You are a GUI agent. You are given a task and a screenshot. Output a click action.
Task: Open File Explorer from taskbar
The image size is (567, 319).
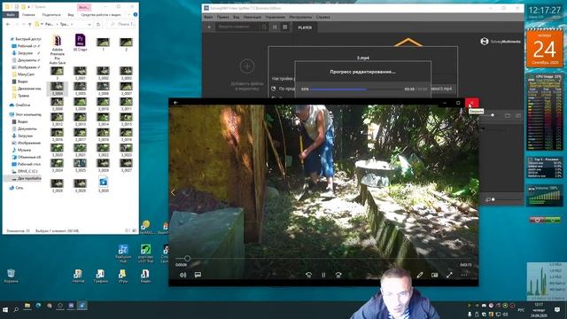click(x=27, y=306)
